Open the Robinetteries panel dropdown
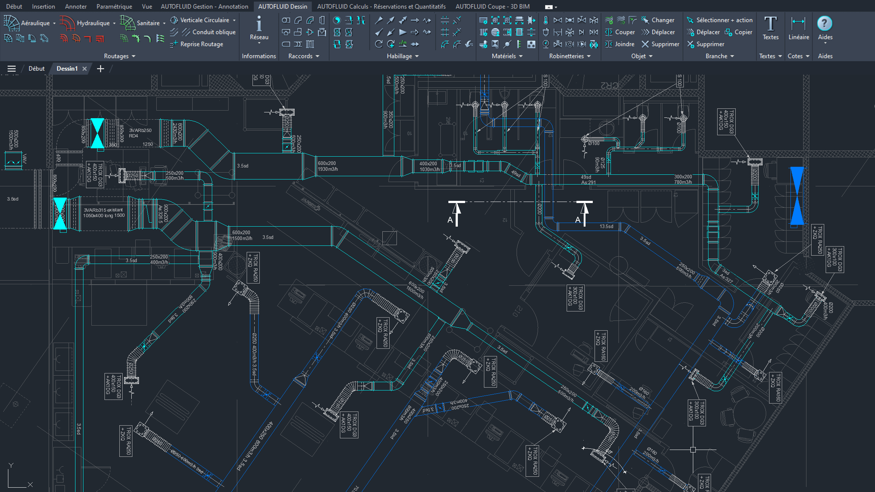Image resolution: width=875 pixels, height=492 pixels. (x=570, y=56)
